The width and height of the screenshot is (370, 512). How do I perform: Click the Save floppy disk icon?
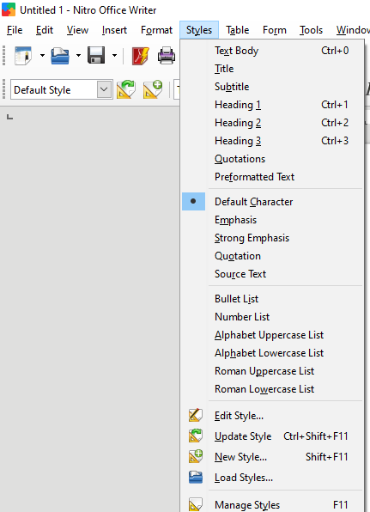click(96, 56)
